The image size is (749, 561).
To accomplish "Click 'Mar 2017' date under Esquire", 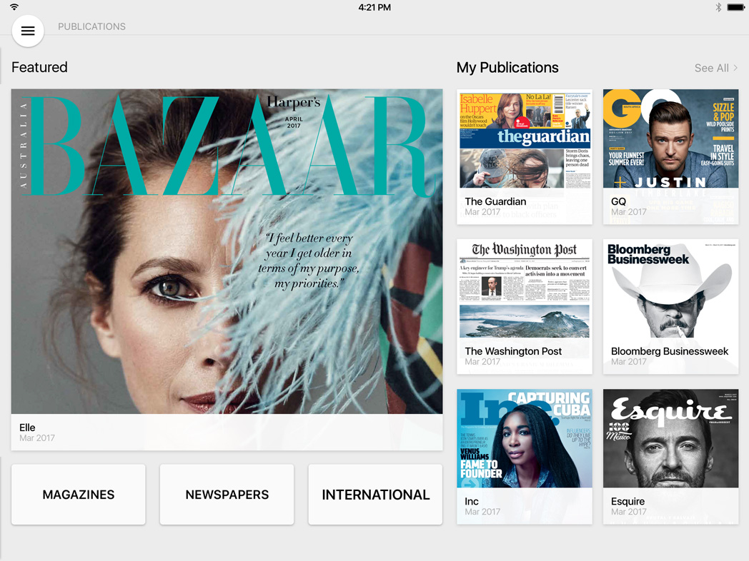I will point(629,512).
